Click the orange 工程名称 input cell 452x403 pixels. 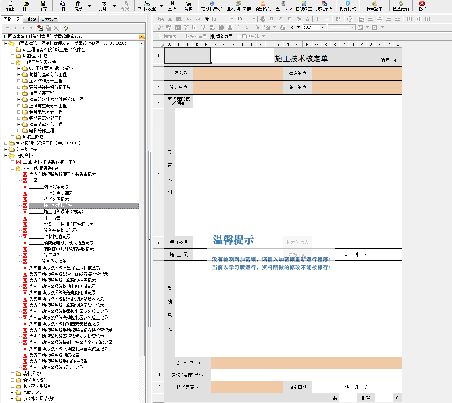click(238, 73)
